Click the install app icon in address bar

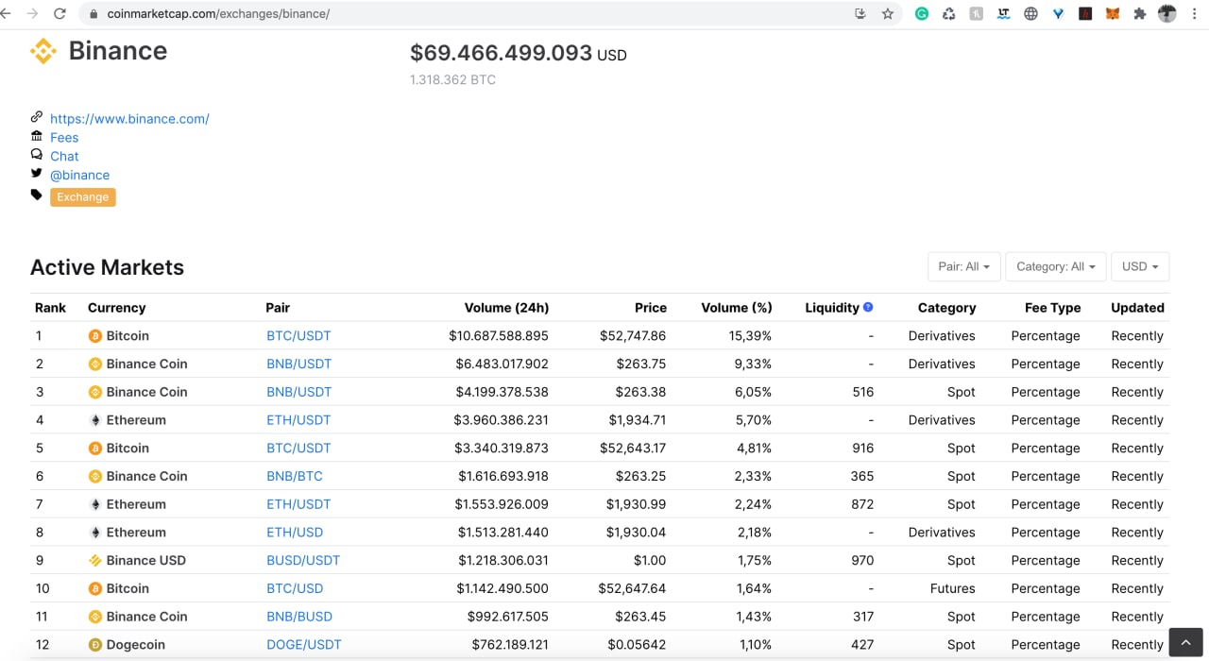(860, 14)
